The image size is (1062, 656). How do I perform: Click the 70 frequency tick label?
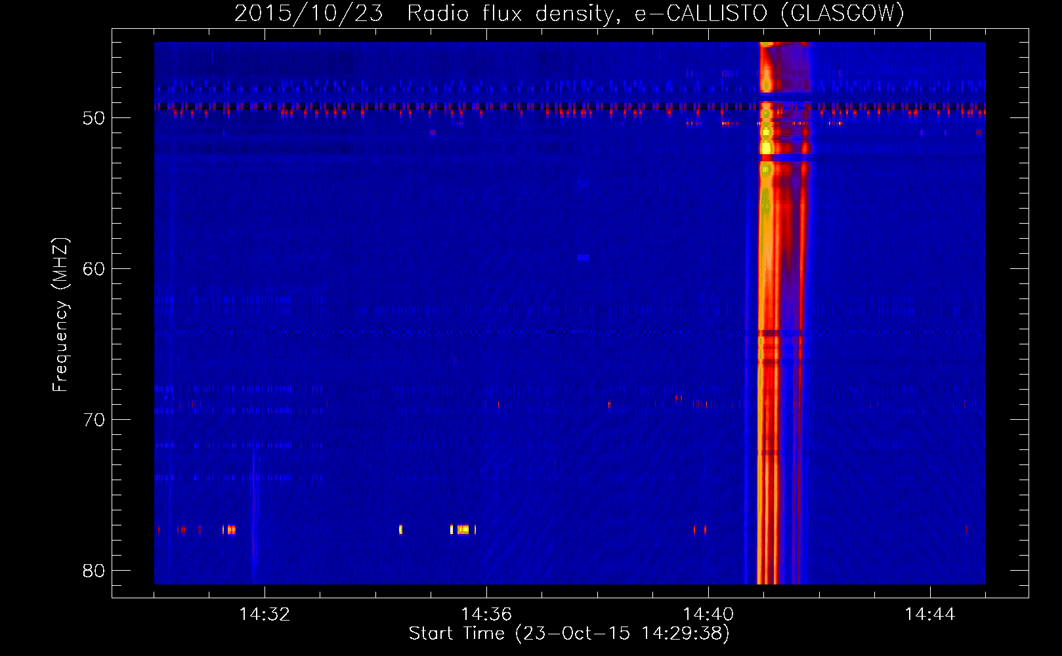(x=94, y=420)
